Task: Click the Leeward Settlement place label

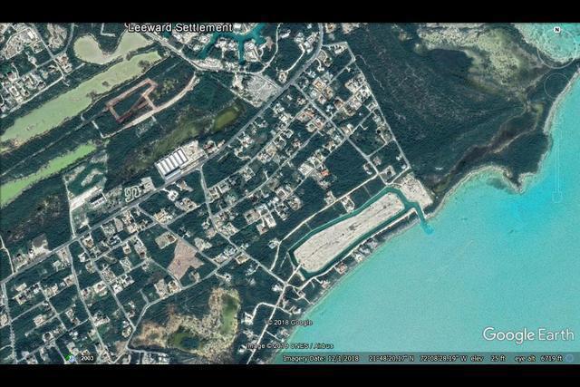Action: pos(179,28)
